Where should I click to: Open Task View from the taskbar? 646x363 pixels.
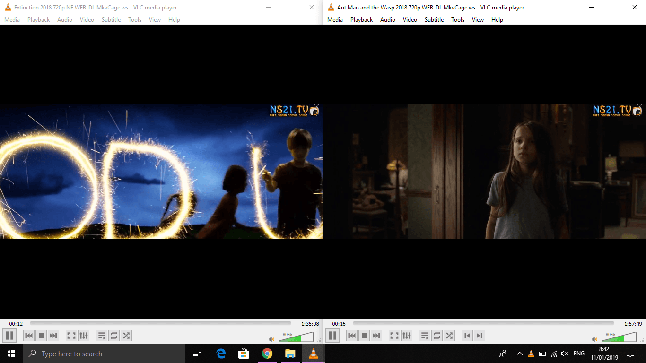pos(197,354)
